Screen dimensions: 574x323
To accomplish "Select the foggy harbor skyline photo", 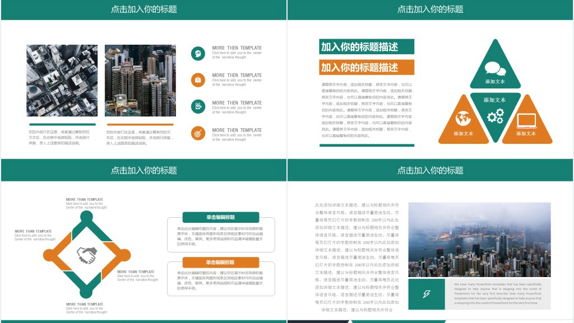I will [x=479, y=239].
